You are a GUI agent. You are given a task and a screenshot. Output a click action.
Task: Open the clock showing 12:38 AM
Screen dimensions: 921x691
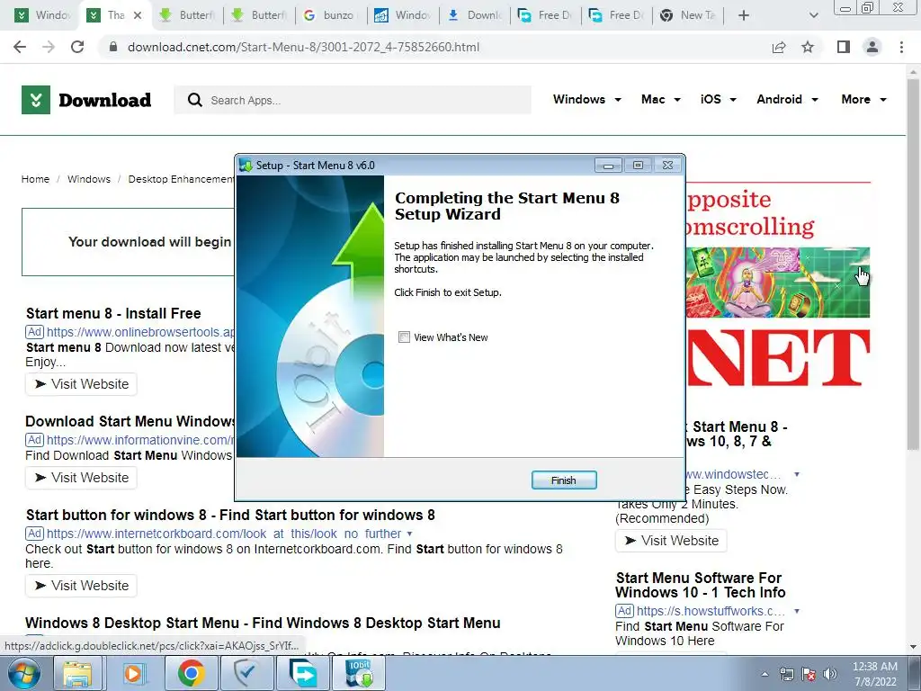(x=874, y=674)
